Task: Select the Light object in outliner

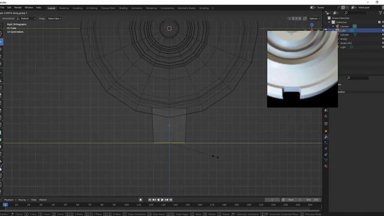Action: [x=343, y=47]
